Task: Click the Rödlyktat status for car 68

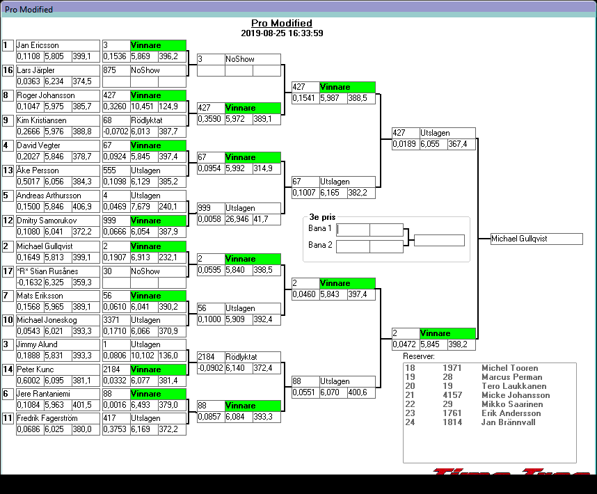Action: (158, 120)
